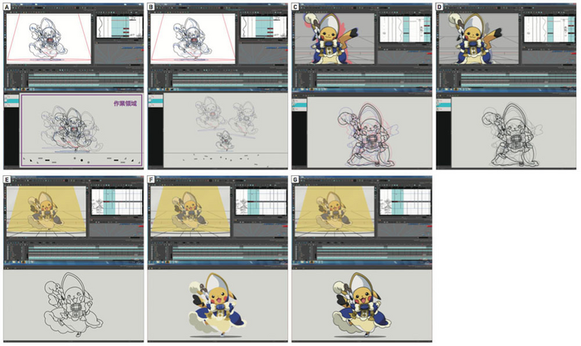This screenshot has height=346, width=581.
Task: Click the overlapping sketch drawing on panel A's canvas
Action: pyautogui.click(x=71, y=129)
